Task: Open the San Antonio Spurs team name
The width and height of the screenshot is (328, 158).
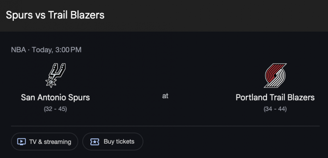Action: (x=55, y=97)
